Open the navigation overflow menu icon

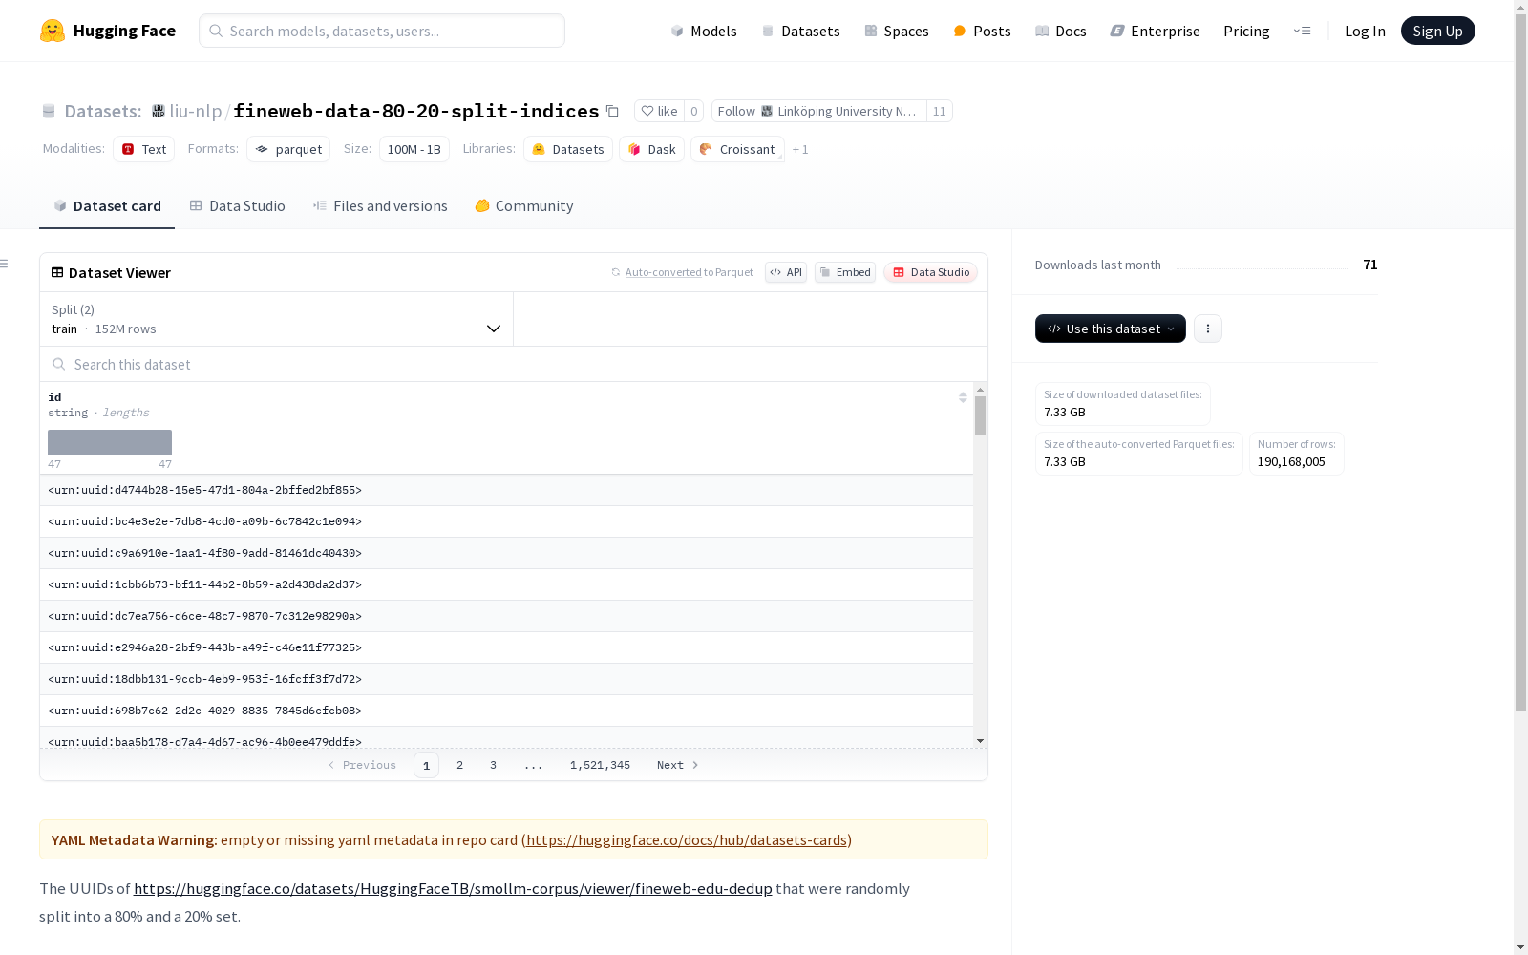[x=1302, y=31]
